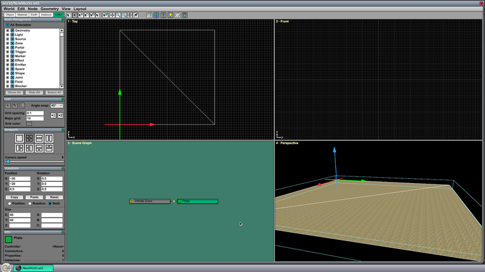Image resolution: width=485 pixels, height=272 pixels.
Task: Select the magnifier zoom tool
Action: click(x=118, y=15)
